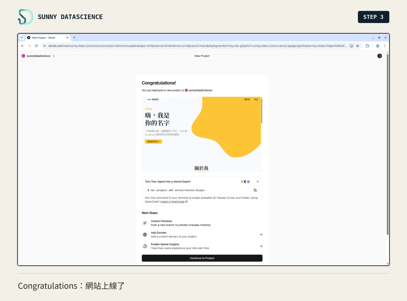Bookmark this page with the star icon
This screenshot has height=301, width=407.
pyautogui.click(x=358, y=46)
